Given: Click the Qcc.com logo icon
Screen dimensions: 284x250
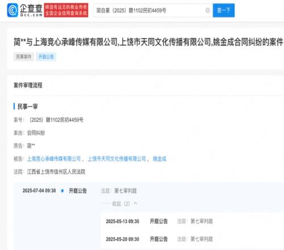Looking at the screenshot, I should (x=12, y=10).
